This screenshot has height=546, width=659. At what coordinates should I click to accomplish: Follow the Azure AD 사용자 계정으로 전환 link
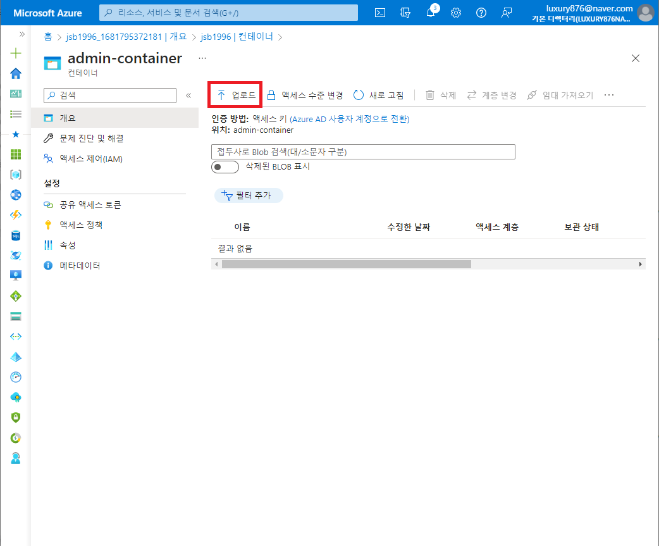350,119
